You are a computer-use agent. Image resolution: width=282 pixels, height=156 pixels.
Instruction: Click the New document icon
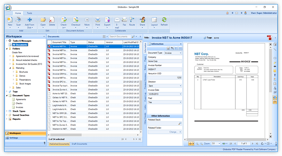click(x=10, y=20)
